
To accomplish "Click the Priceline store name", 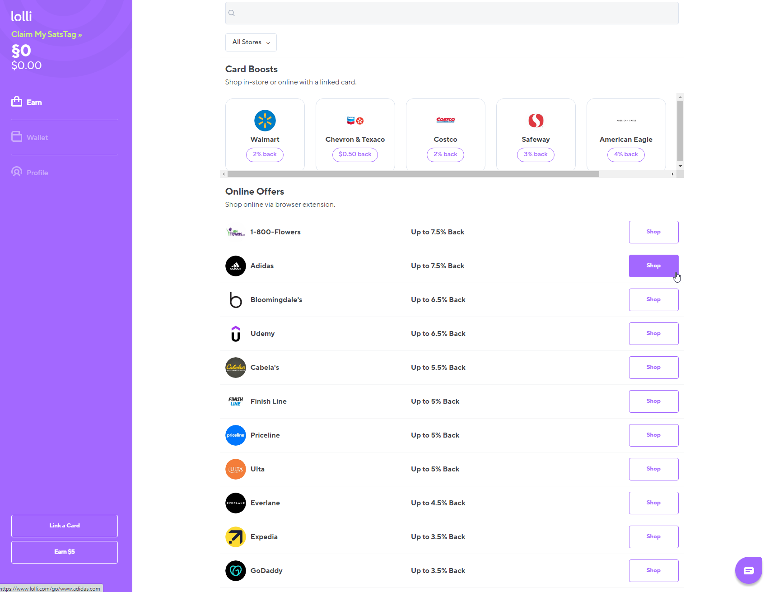I will (x=265, y=435).
